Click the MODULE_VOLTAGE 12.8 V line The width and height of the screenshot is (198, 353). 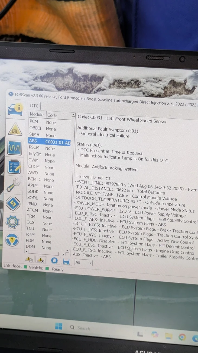click(x=125, y=196)
